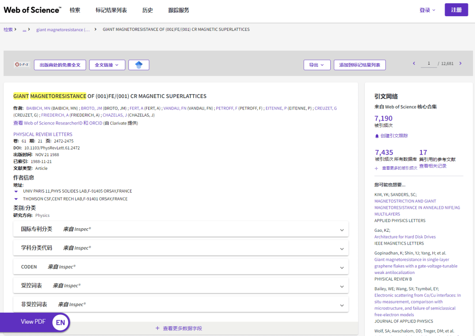This screenshot has height=336, width=475.
Task: Click the S·F·X link resolver icon
Action: pyautogui.click(x=22, y=65)
